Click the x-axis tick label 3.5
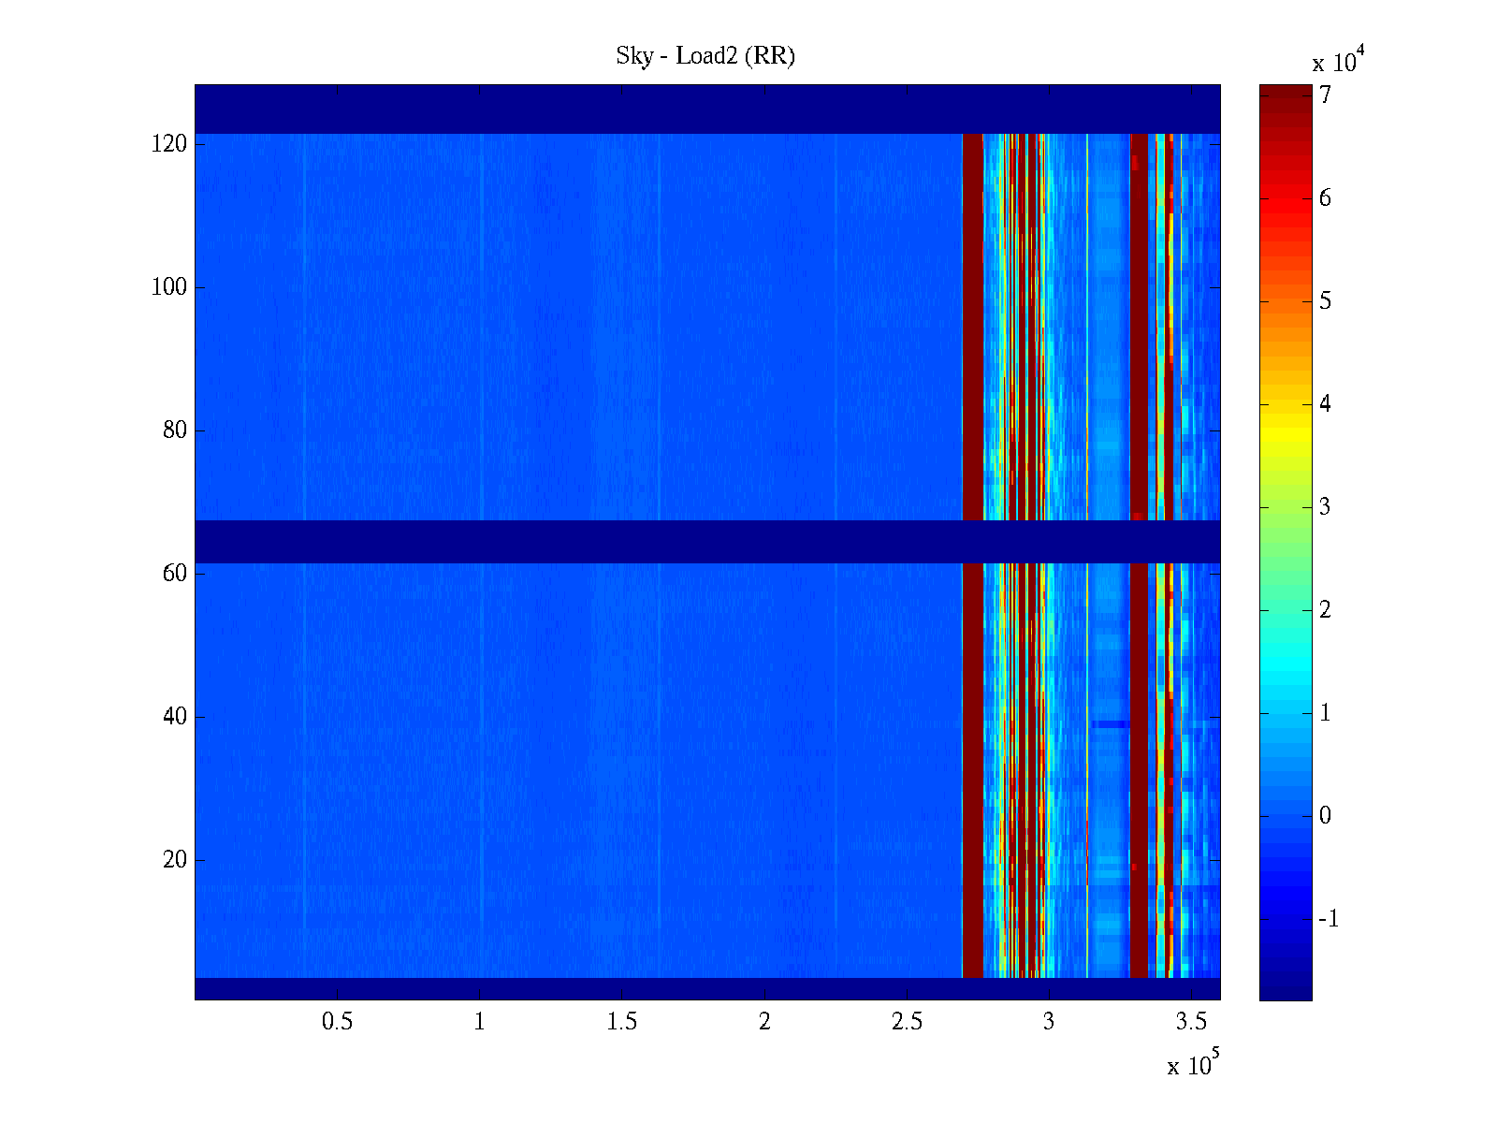Viewport: 1497px width, 1123px height. pyautogui.click(x=1191, y=1022)
